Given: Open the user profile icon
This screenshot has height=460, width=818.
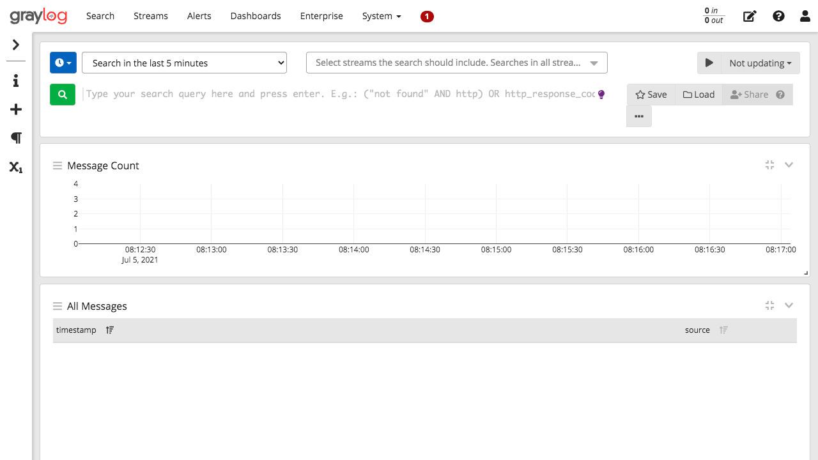Looking at the screenshot, I should [805, 16].
